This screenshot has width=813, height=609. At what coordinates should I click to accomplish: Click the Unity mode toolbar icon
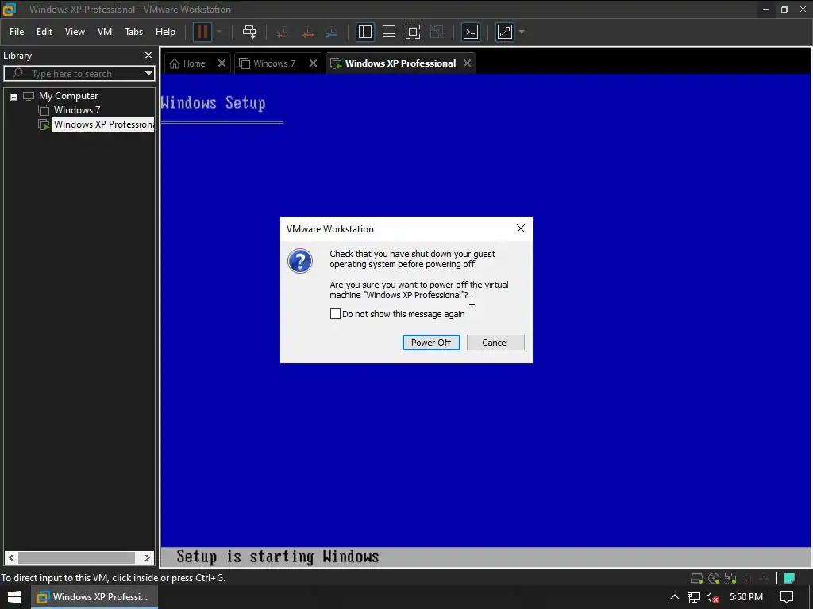click(437, 32)
